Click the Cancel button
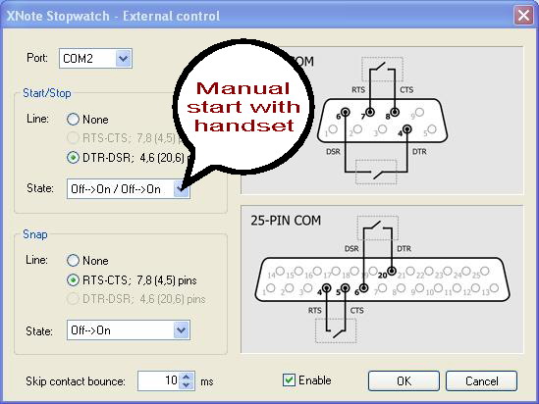 coord(481,381)
